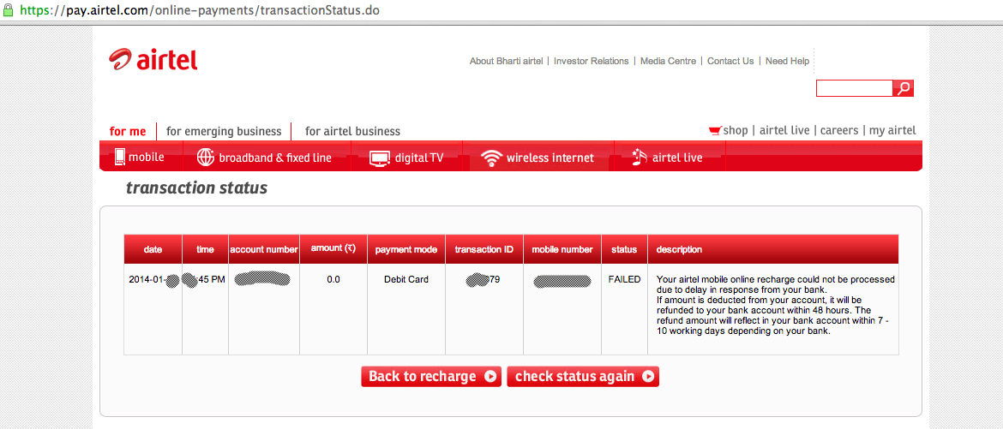Open the careers link
The height and width of the screenshot is (429, 1003).
(x=839, y=130)
